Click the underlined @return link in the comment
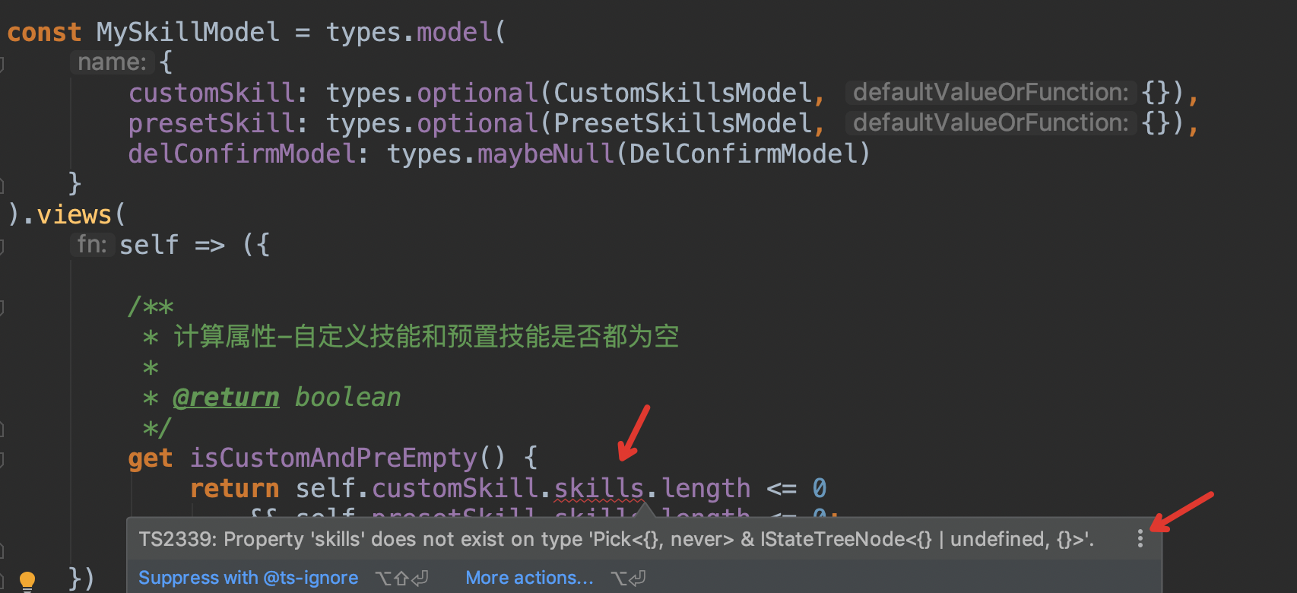This screenshot has height=593, width=1297. (226, 396)
